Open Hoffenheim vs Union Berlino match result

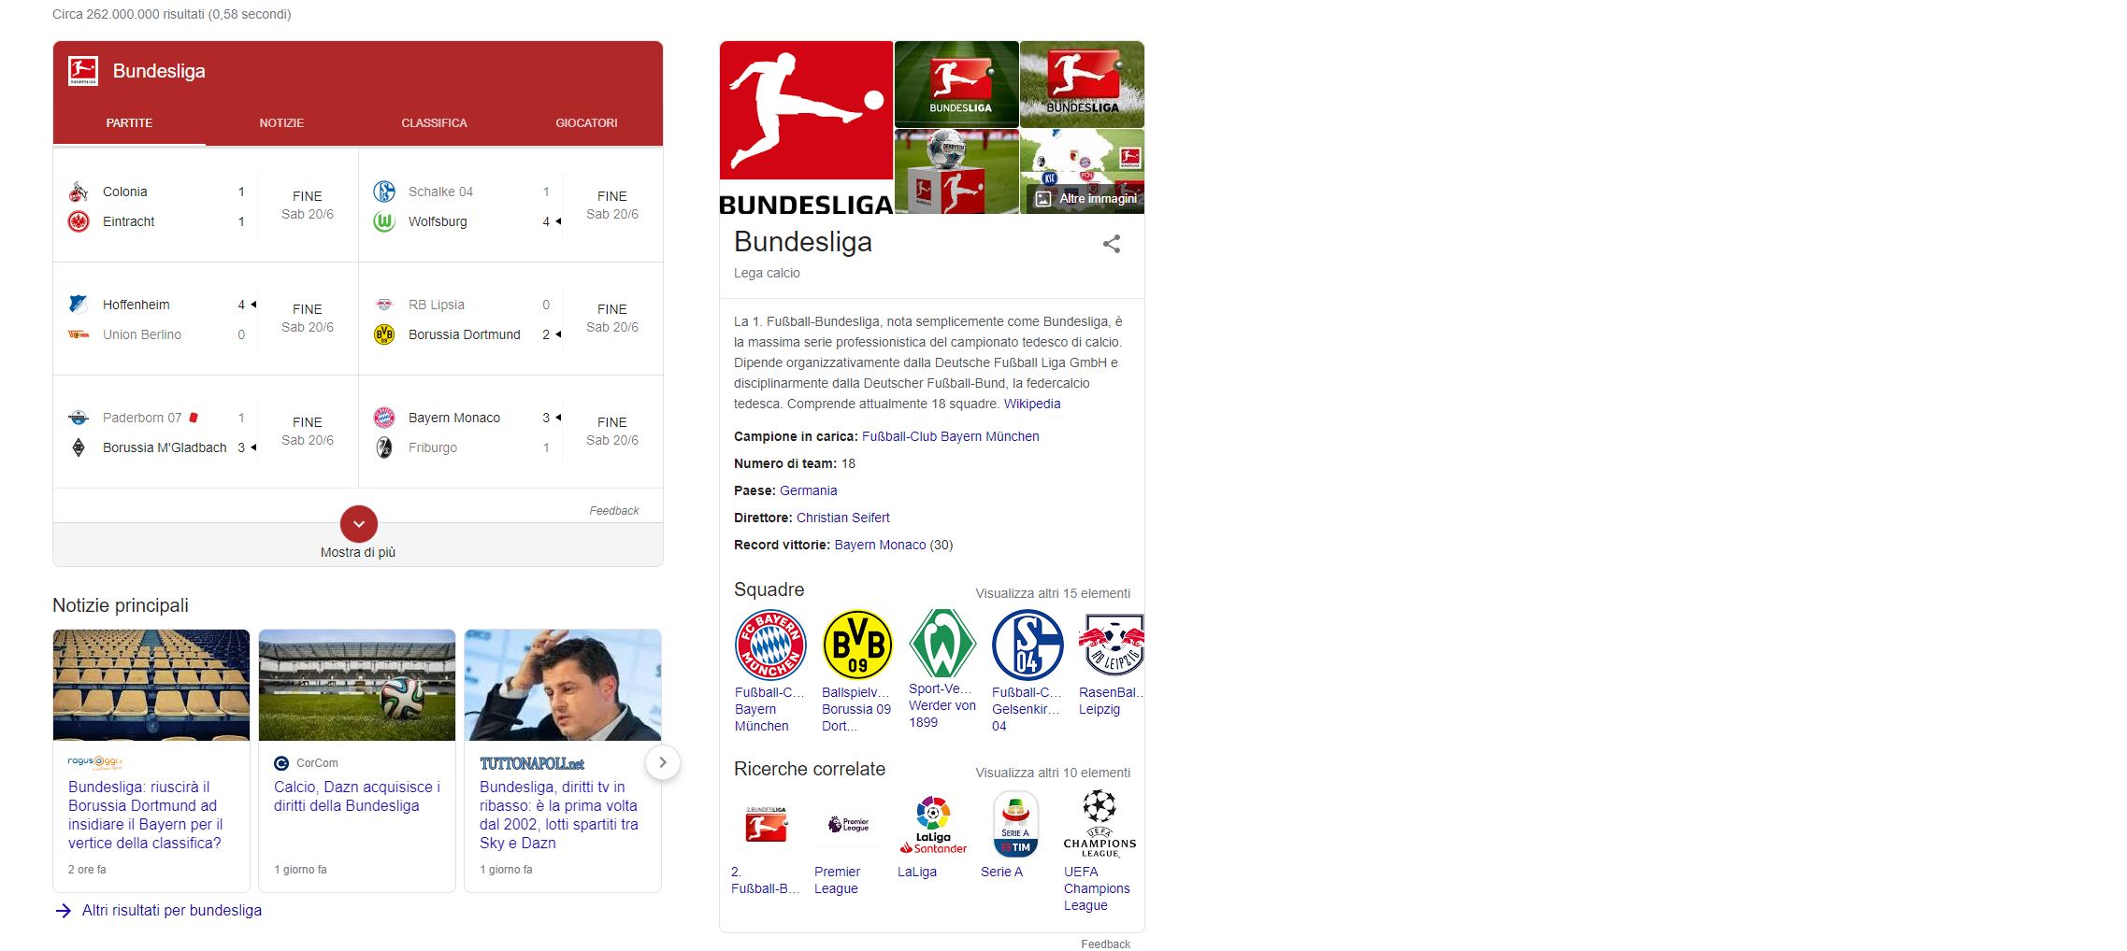(x=206, y=319)
